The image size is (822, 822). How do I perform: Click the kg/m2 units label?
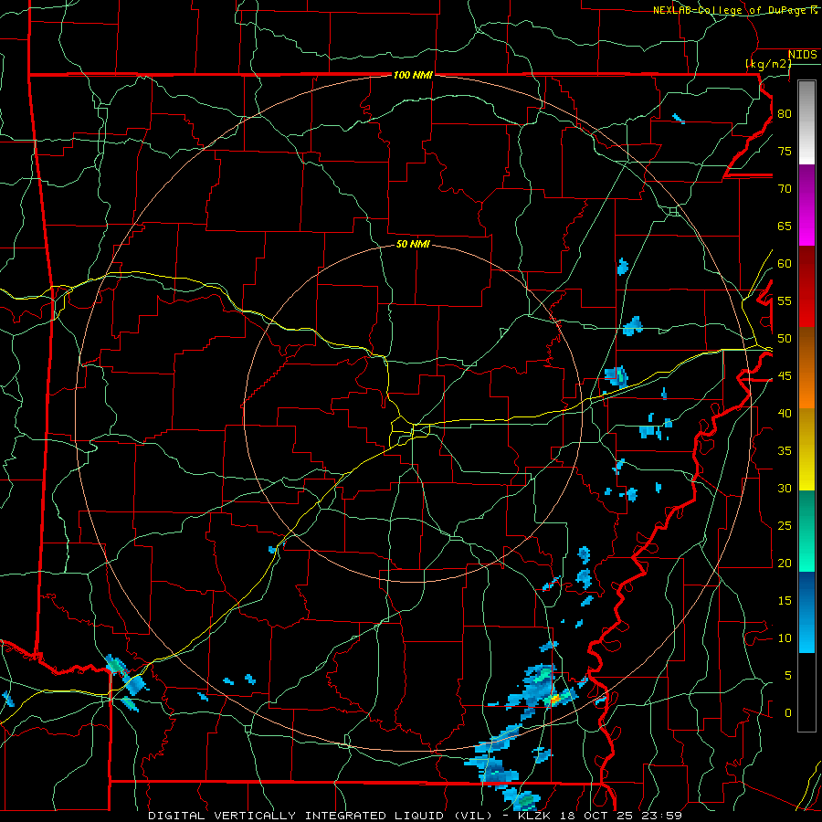(x=768, y=64)
